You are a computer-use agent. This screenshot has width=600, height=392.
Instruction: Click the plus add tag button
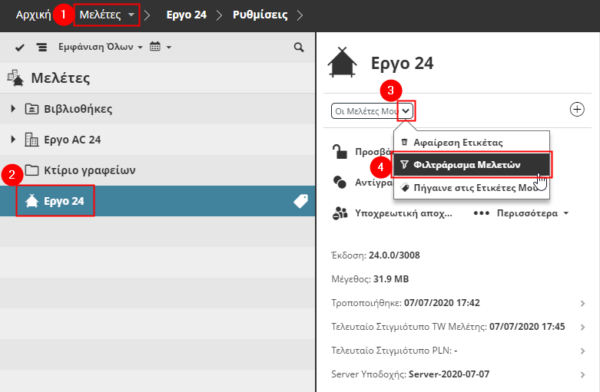pos(577,109)
